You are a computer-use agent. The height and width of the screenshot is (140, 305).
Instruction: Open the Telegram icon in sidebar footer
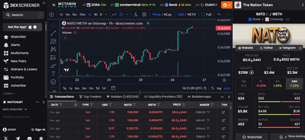pos(18,138)
